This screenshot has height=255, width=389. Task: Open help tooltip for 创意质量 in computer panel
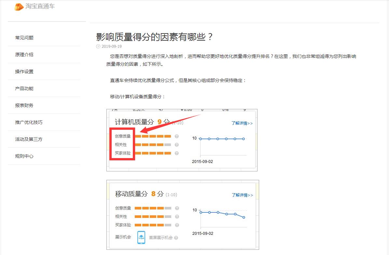176,136
